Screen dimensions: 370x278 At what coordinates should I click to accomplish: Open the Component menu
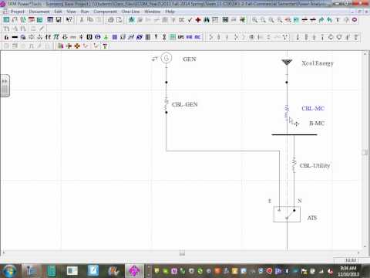105,12
